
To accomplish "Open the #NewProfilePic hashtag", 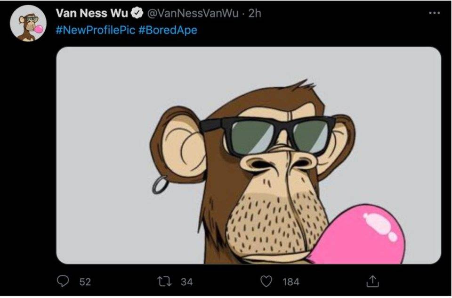I will (95, 30).
